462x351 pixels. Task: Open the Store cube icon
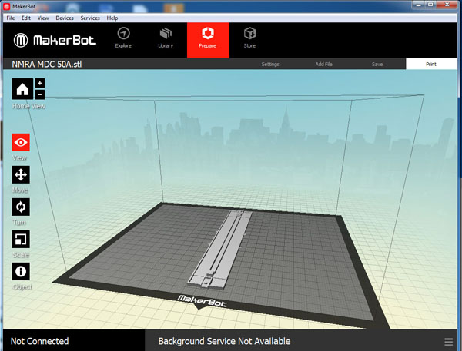coord(249,33)
